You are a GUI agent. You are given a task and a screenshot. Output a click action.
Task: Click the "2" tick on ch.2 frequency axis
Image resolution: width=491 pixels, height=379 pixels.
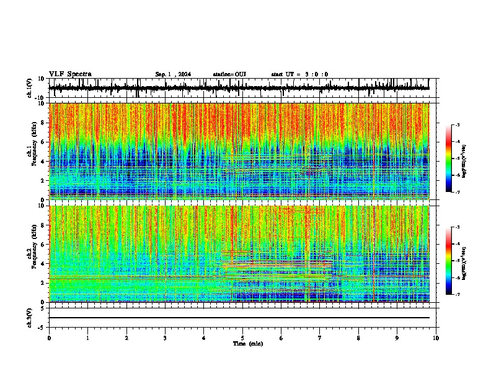pyautogui.click(x=43, y=283)
